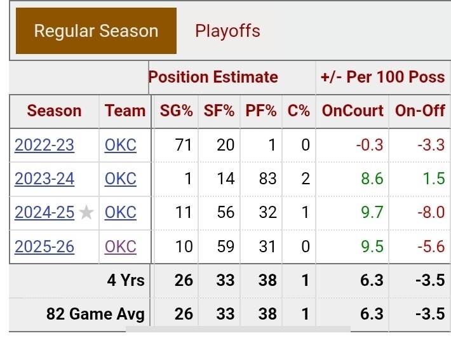Sort by C% column header
Screen dimensions: 451x345
tap(299, 111)
